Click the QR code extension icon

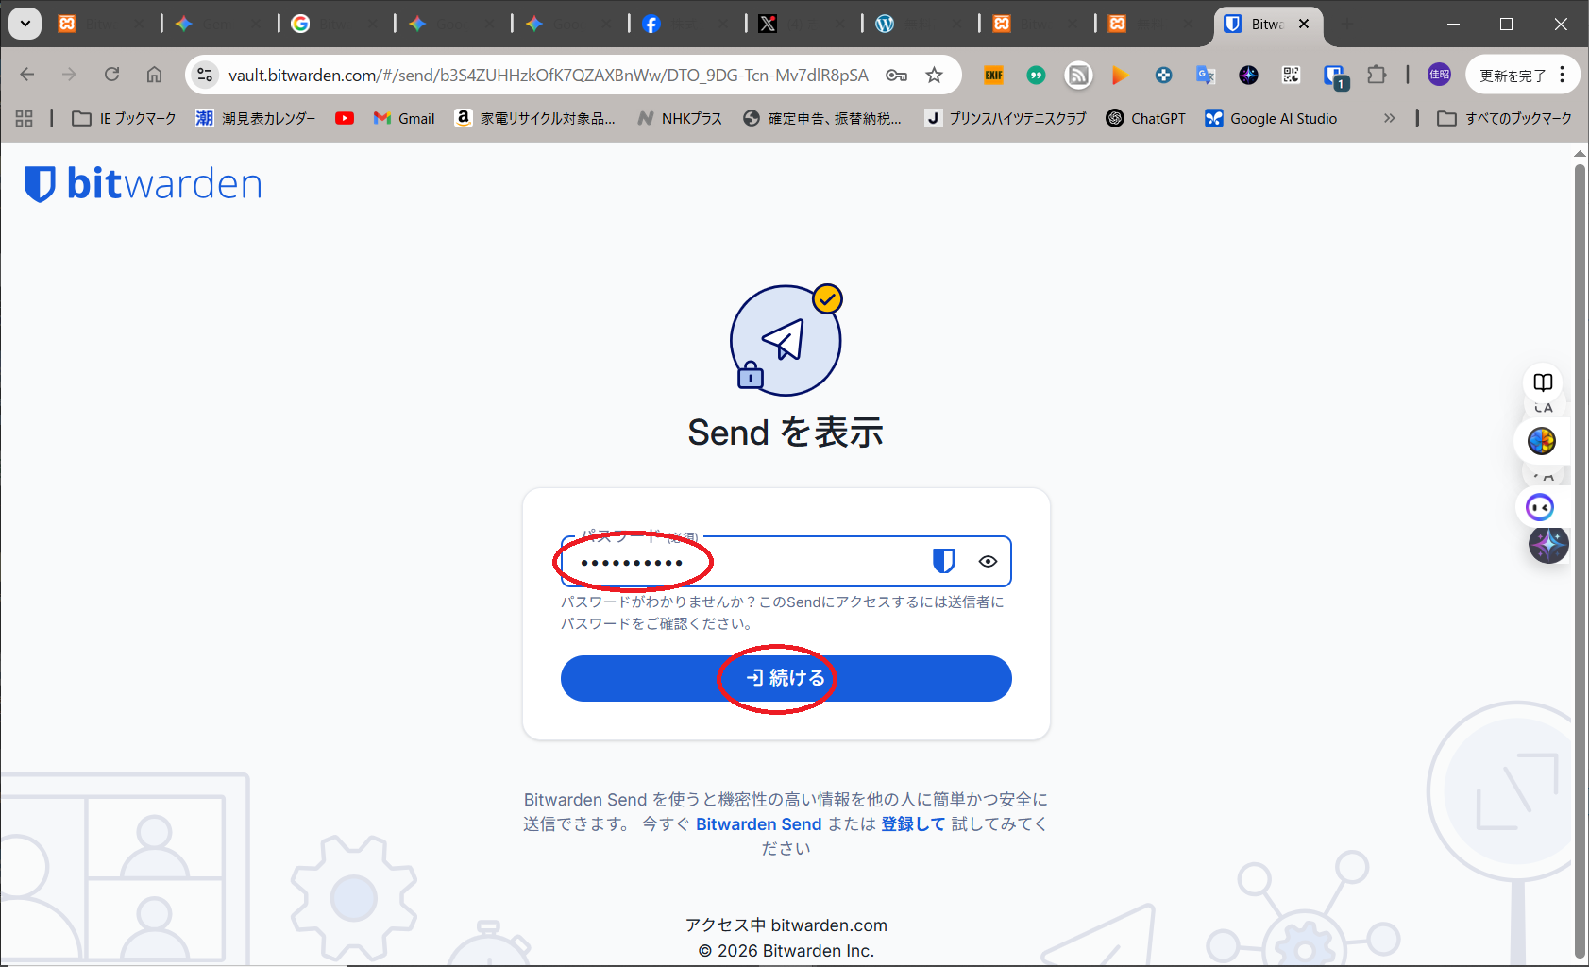coord(1291,76)
